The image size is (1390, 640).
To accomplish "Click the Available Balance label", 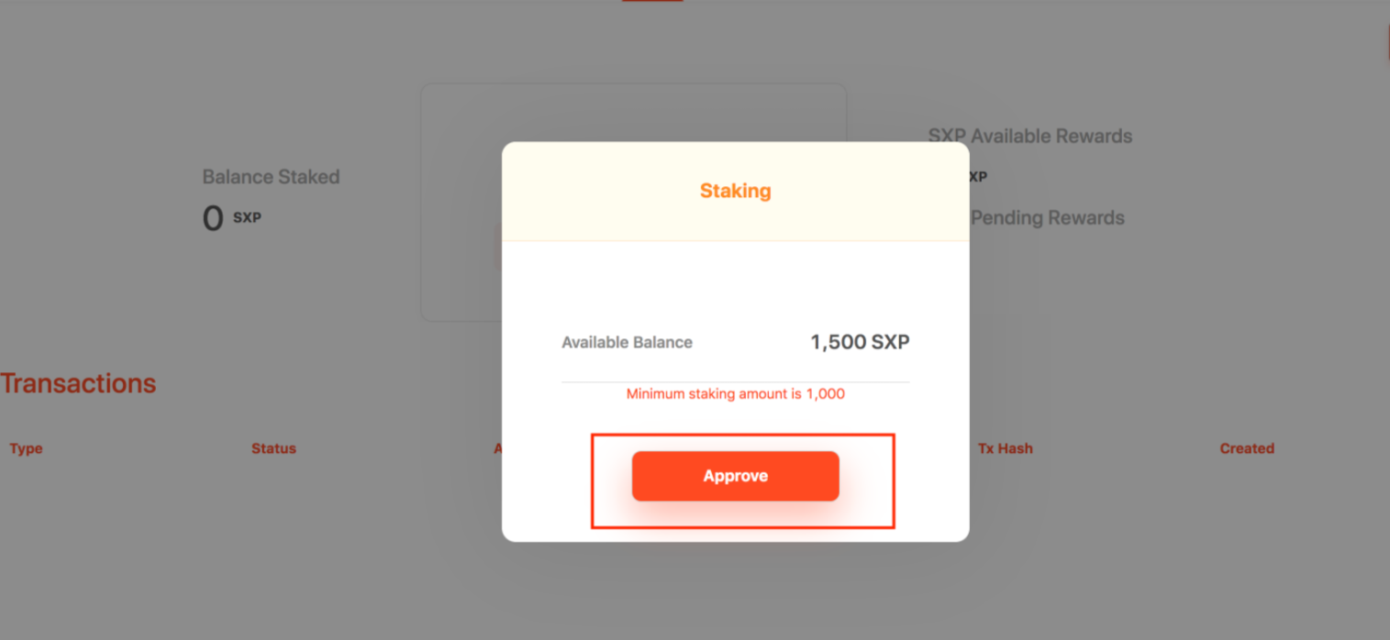I will (x=627, y=342).
